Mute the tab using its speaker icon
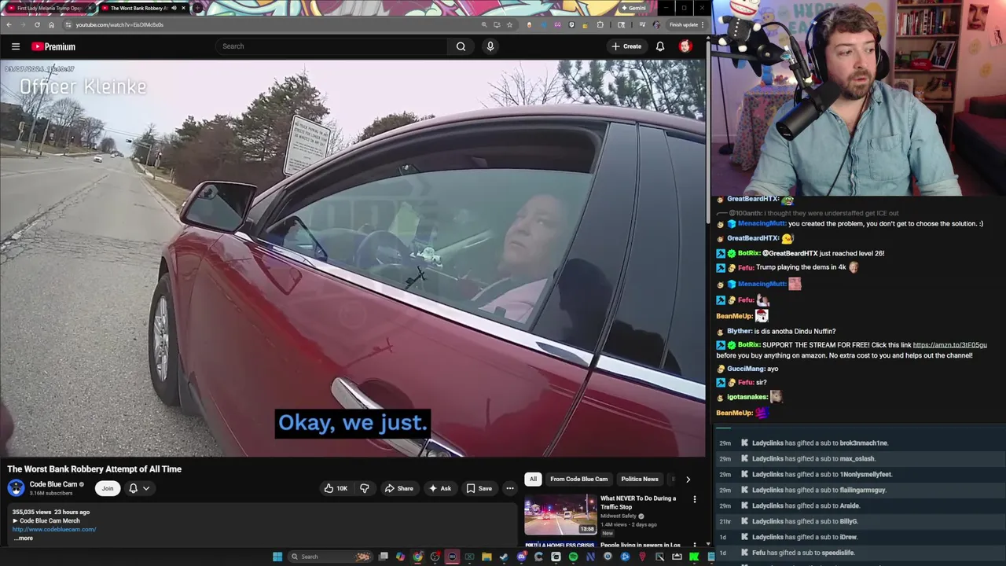Screen dimensions: 1006x566 click(x=174, y=8)
